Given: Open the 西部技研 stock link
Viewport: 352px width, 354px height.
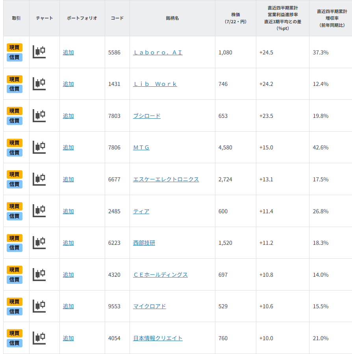Looking at the screenshot, I should click(145, 243).
